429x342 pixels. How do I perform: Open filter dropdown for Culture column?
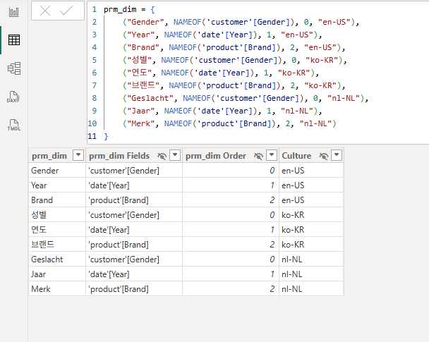coord(337,155)
